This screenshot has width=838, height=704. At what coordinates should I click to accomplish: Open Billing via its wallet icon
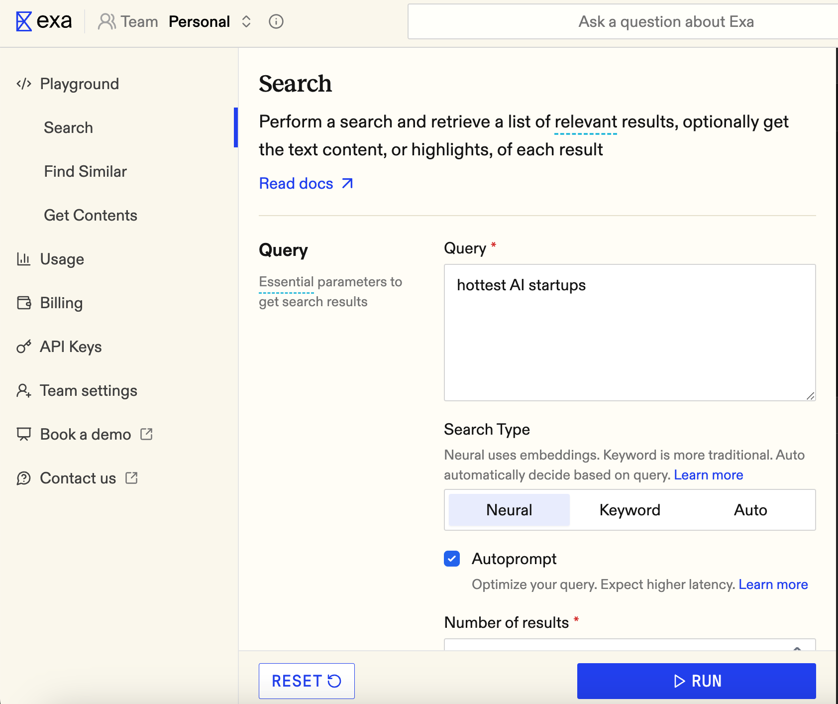click(x=23, y=303)
